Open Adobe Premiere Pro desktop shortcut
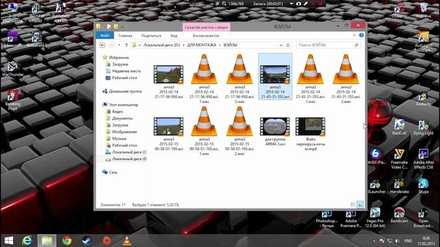This screenshot has width=440, height=247. pos(351,219)
